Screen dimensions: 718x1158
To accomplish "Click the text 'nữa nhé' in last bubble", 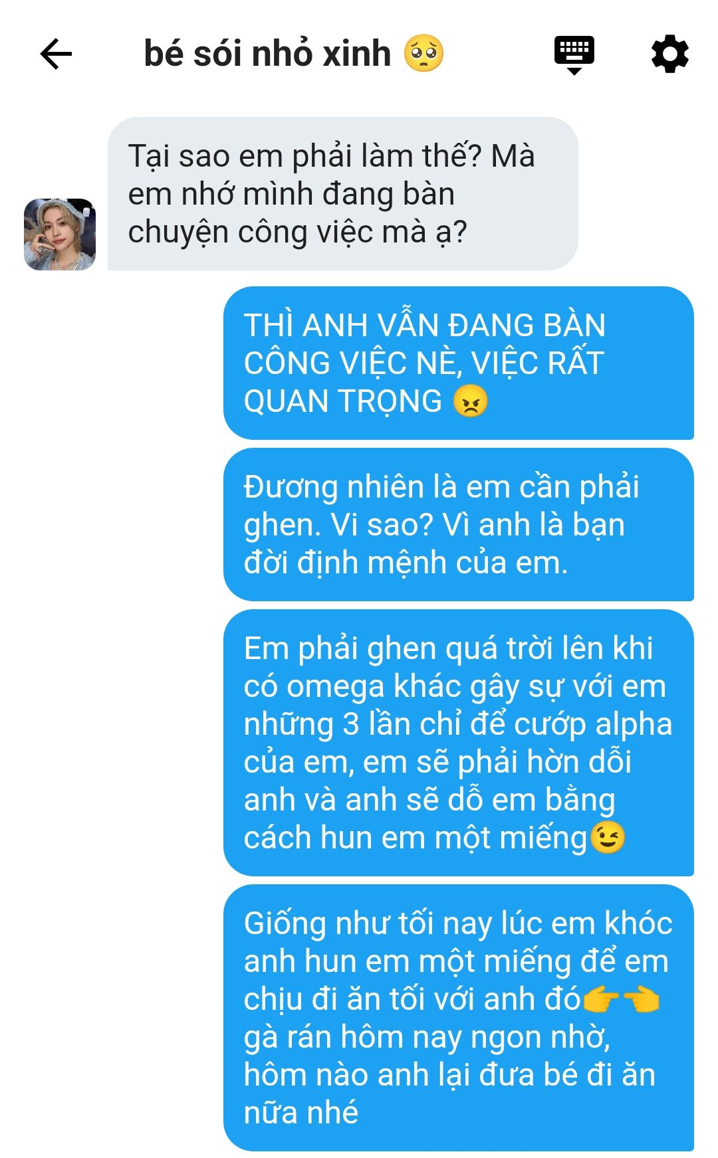I will 301,1113.
